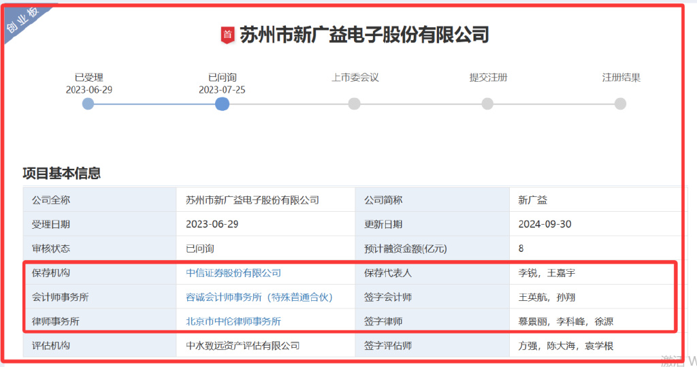The image size is (697, 367).
Task: Click the red 首 badge icon beside company title
Action: tap(227, 35)
